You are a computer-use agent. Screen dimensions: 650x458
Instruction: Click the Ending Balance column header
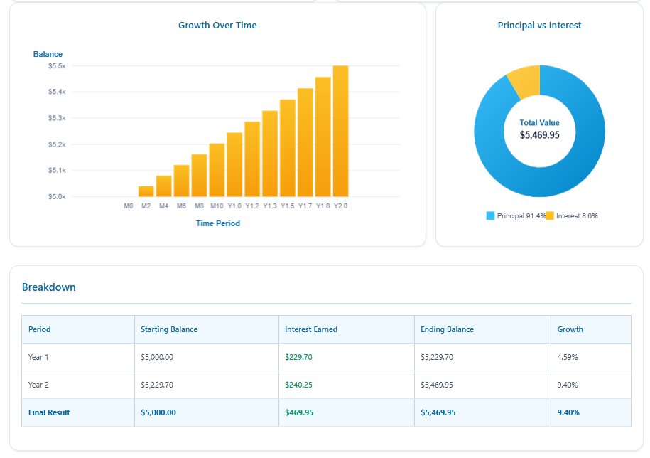(447, 329)
